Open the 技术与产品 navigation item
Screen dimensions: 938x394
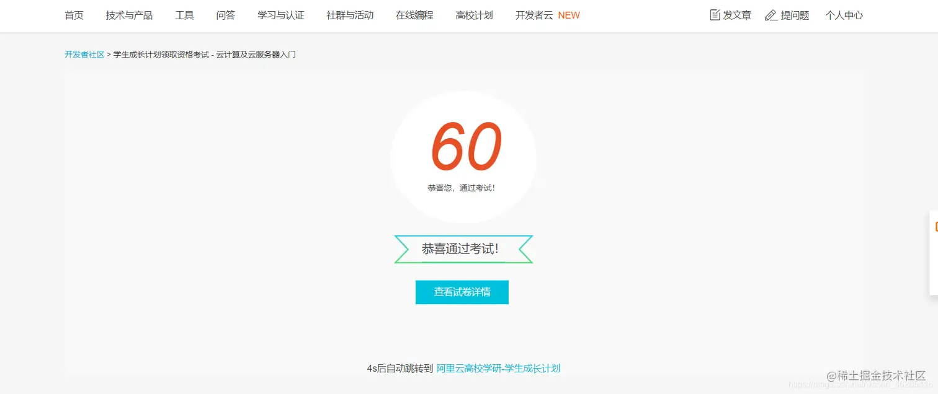pos(129,15)
